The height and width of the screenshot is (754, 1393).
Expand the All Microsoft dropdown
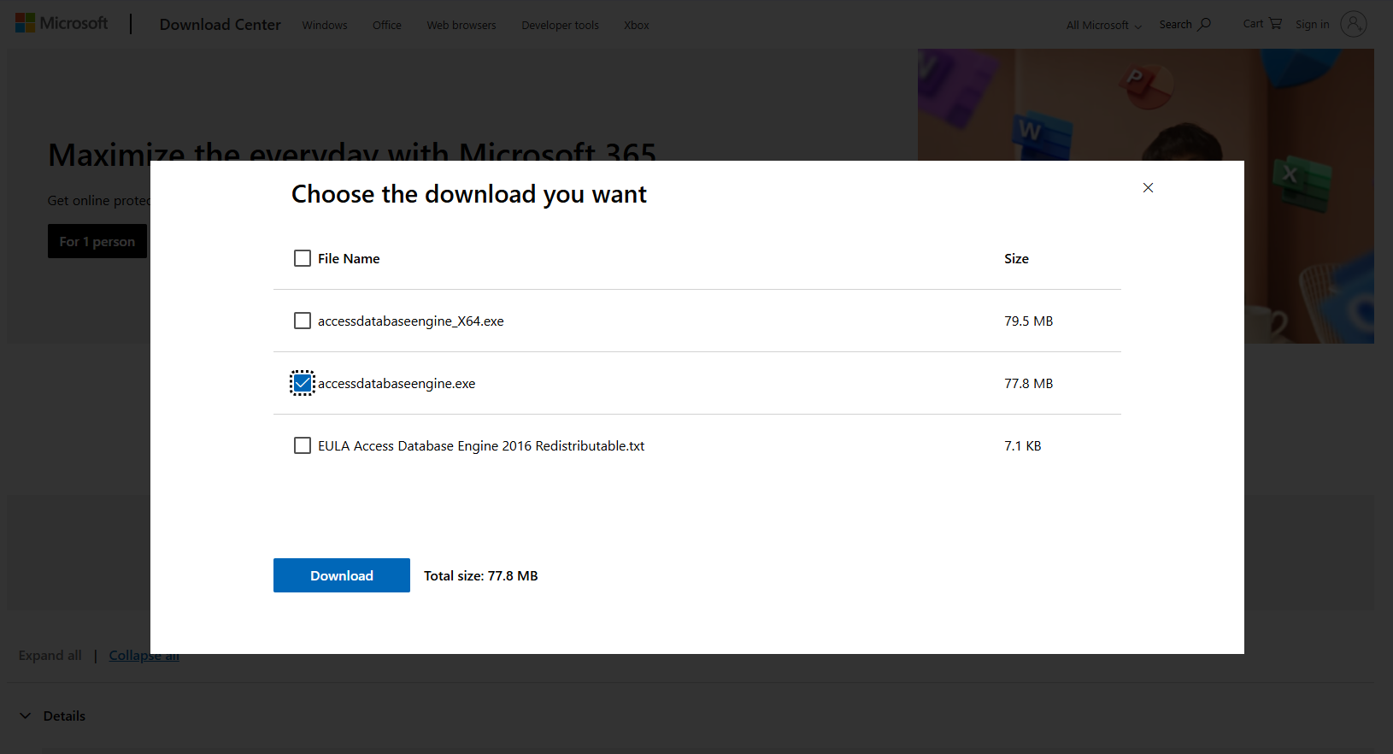1103,25
